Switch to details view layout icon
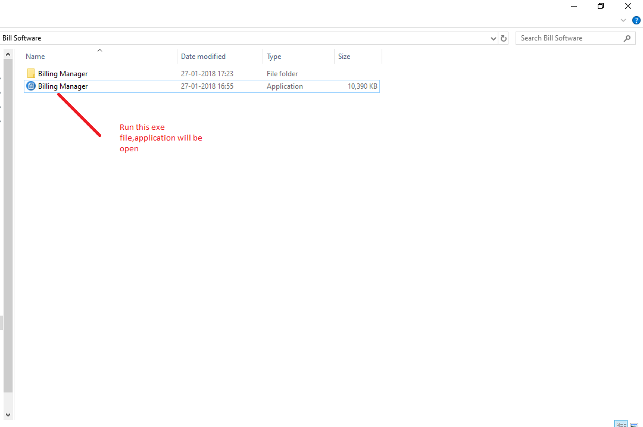The height and width of the screenshot is (427, 643). (x=621, y=424)
